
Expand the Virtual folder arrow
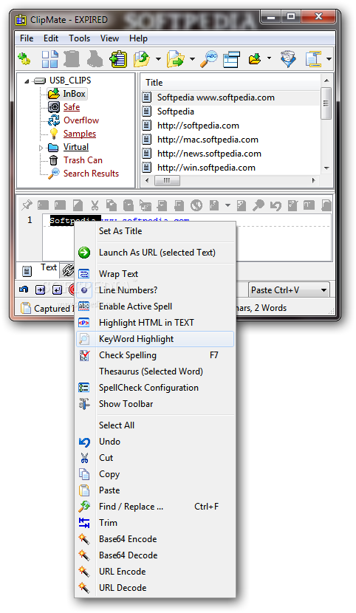pyautogui.click(x=41, y=148)
